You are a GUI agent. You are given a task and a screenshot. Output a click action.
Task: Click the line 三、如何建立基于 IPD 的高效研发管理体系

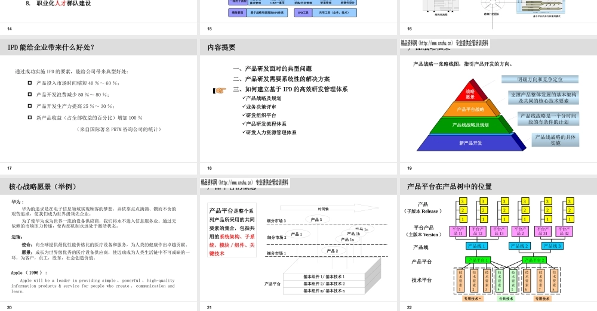pyautogui.click(x=290, y=89)
